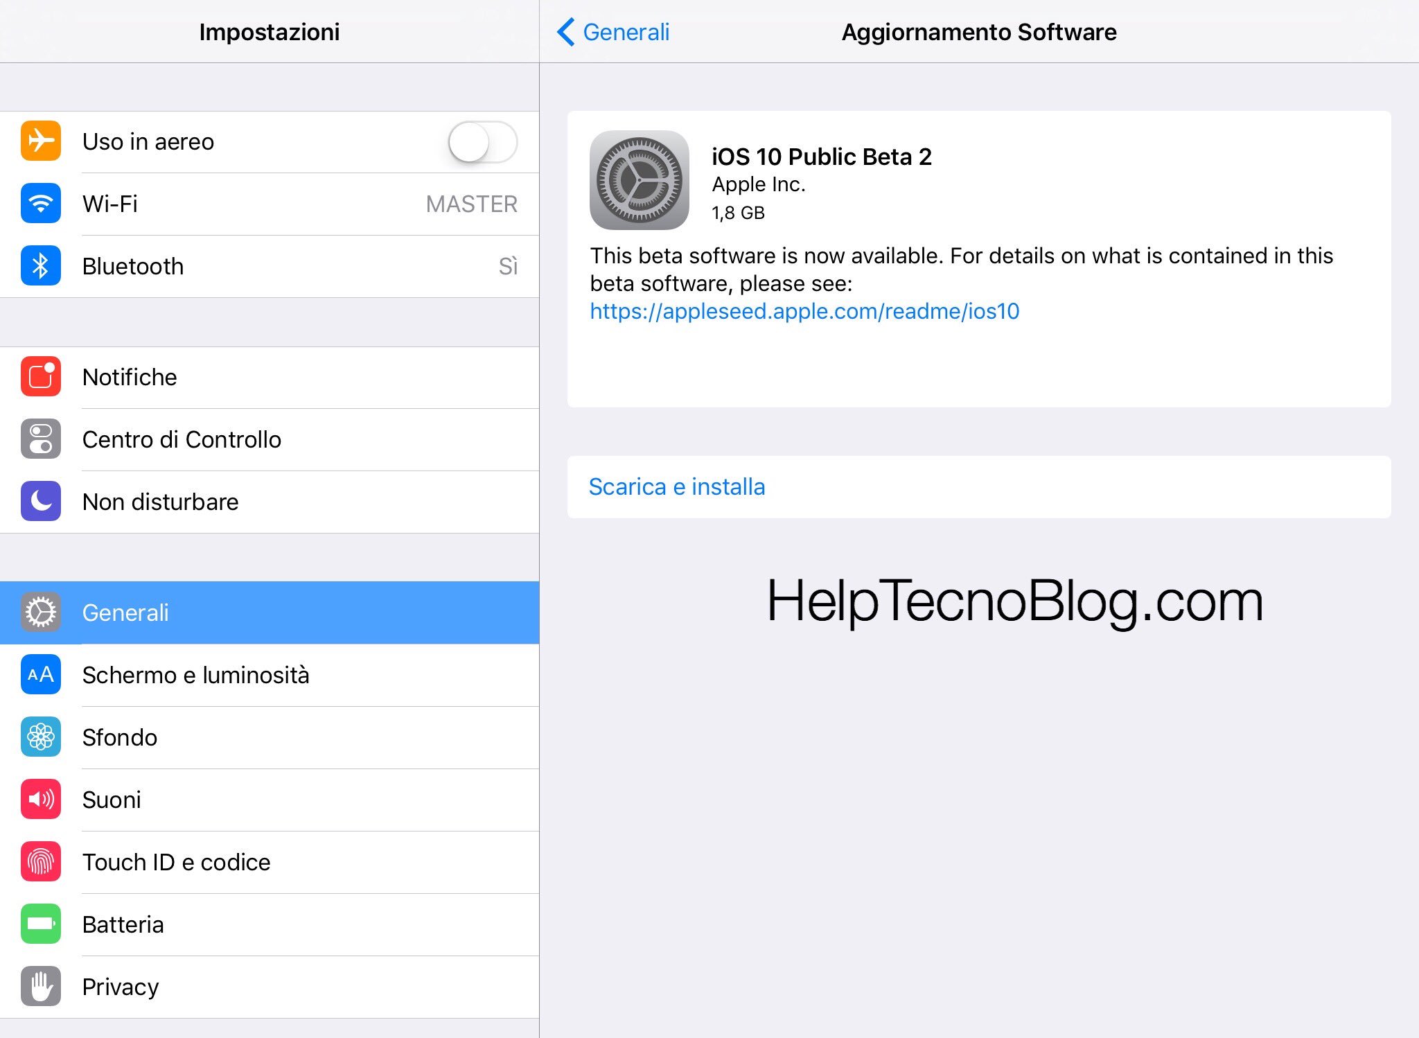This screenshot has width=1419, height=1038.
Task: Tap Scarica e installa
Action: click(x=978, y=486)
